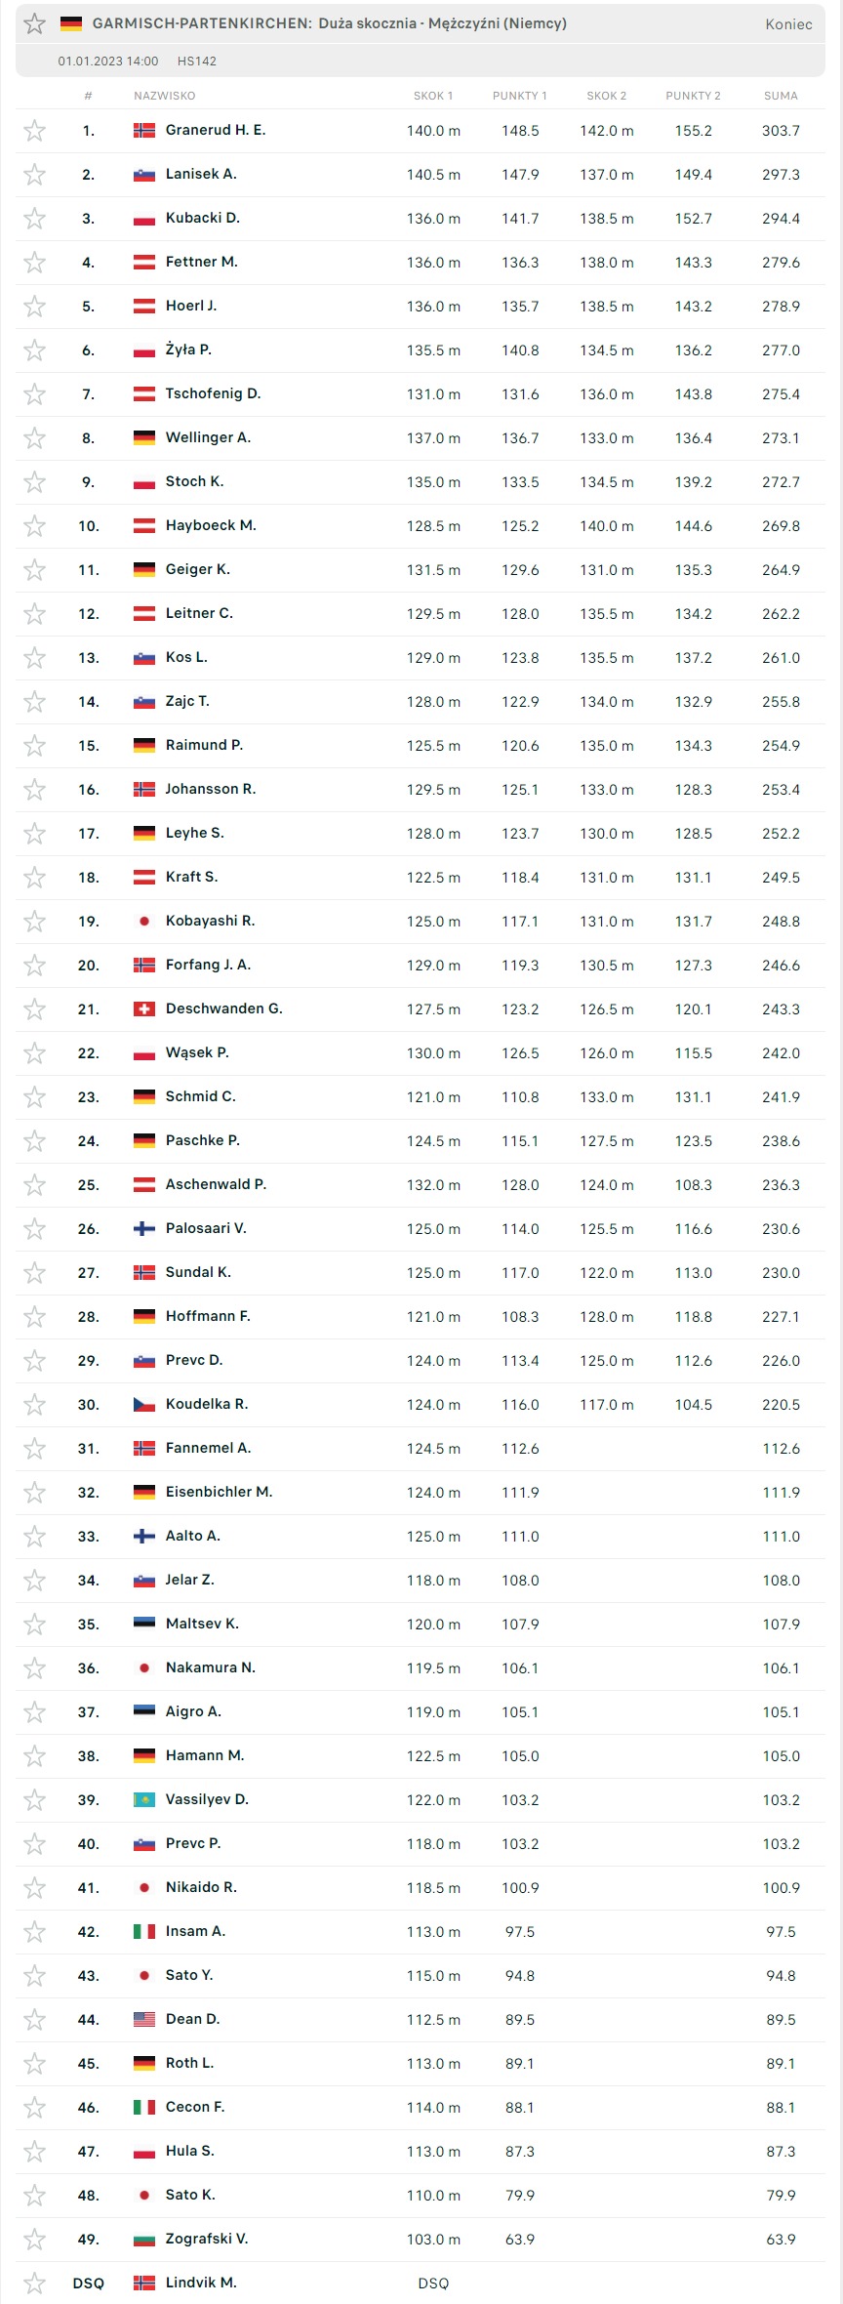Open Wellinger A. athlete profile
Screen dimensions: 843x2304
[x=208, y=437]
